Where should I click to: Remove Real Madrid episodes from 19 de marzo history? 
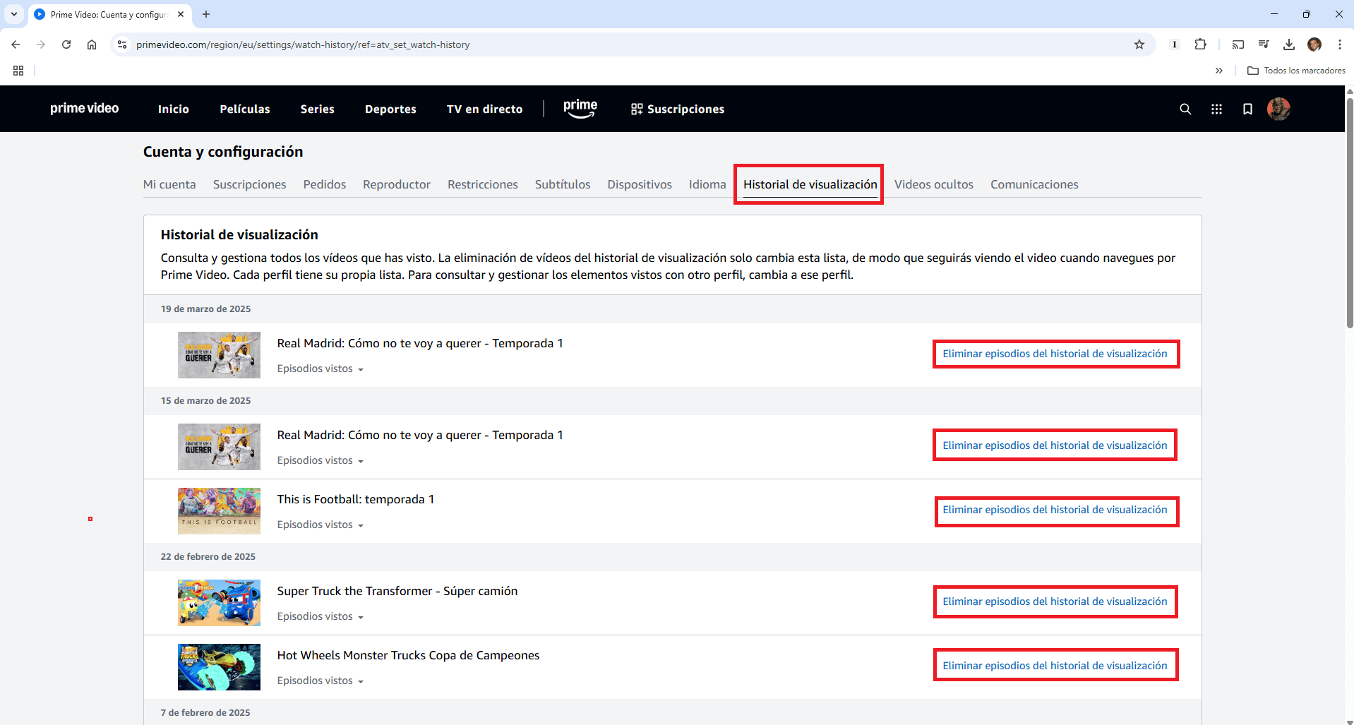pyautogui.click(x=1055, y=354)
